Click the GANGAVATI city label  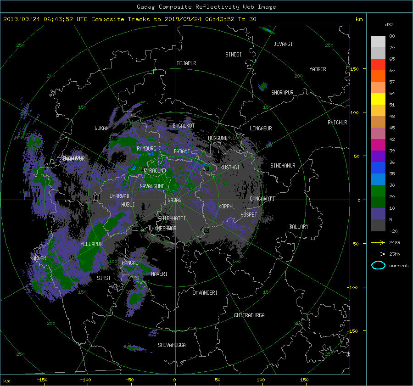[262, 199]
